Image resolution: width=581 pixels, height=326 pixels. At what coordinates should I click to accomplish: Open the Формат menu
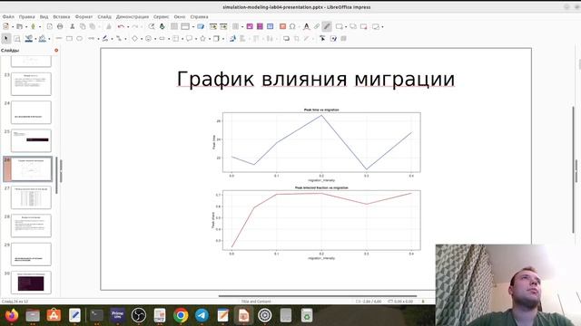pyautogui.click(x=84, y=17)
